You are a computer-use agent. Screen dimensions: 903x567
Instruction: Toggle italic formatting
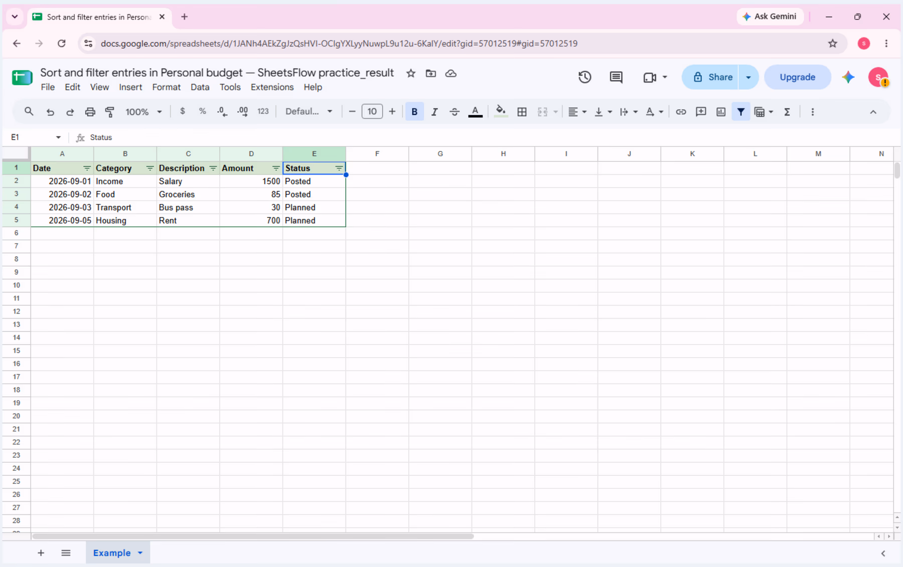click(434, 112)
